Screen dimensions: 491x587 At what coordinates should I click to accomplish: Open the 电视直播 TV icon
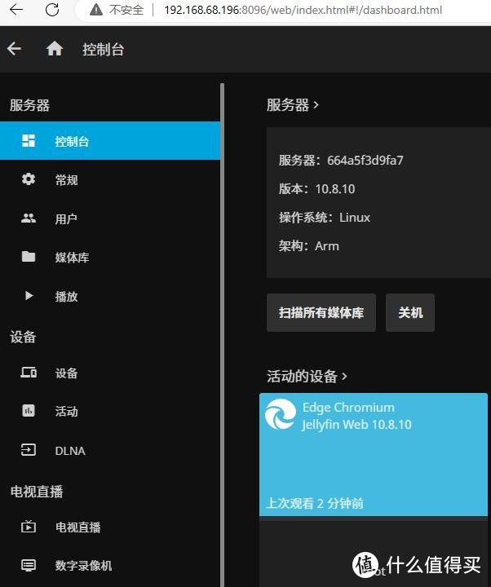[29, 527]
